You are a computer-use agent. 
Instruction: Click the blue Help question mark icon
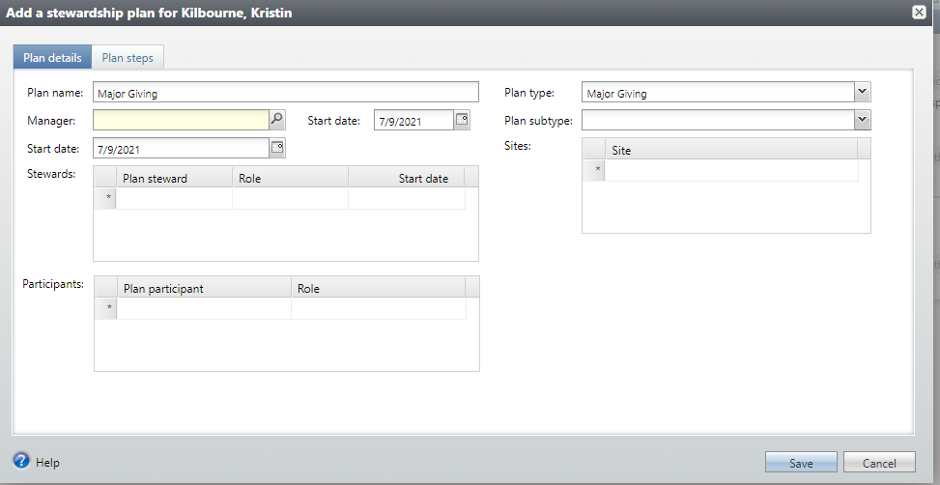pyautogui.click(x=21, y=462)
